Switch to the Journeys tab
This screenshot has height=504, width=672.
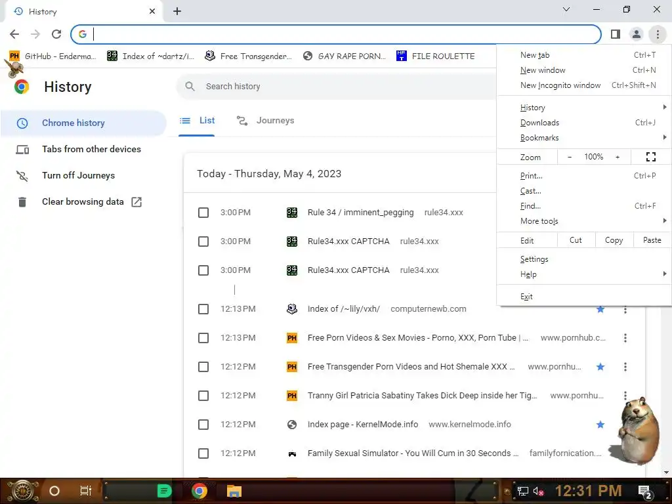tap(266, 121)
